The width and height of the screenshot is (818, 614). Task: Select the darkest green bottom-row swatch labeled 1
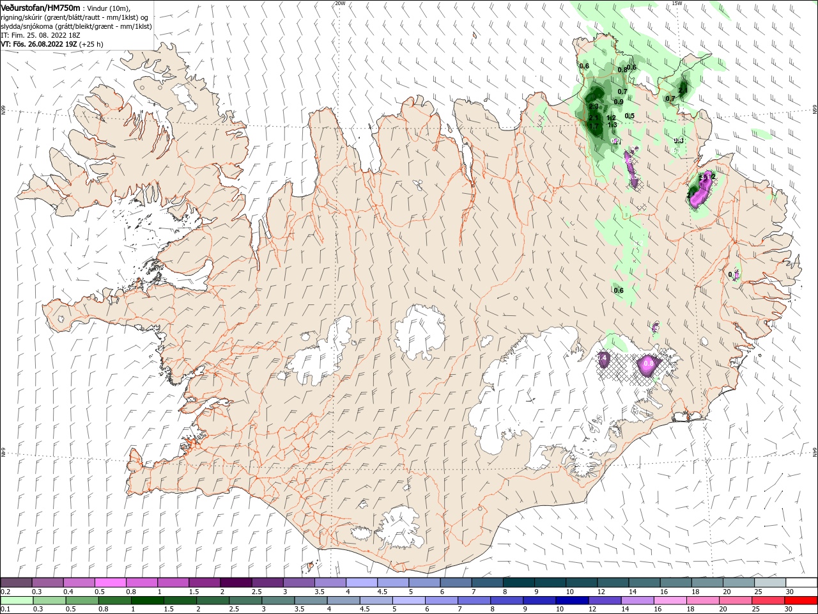click(148, 601)
